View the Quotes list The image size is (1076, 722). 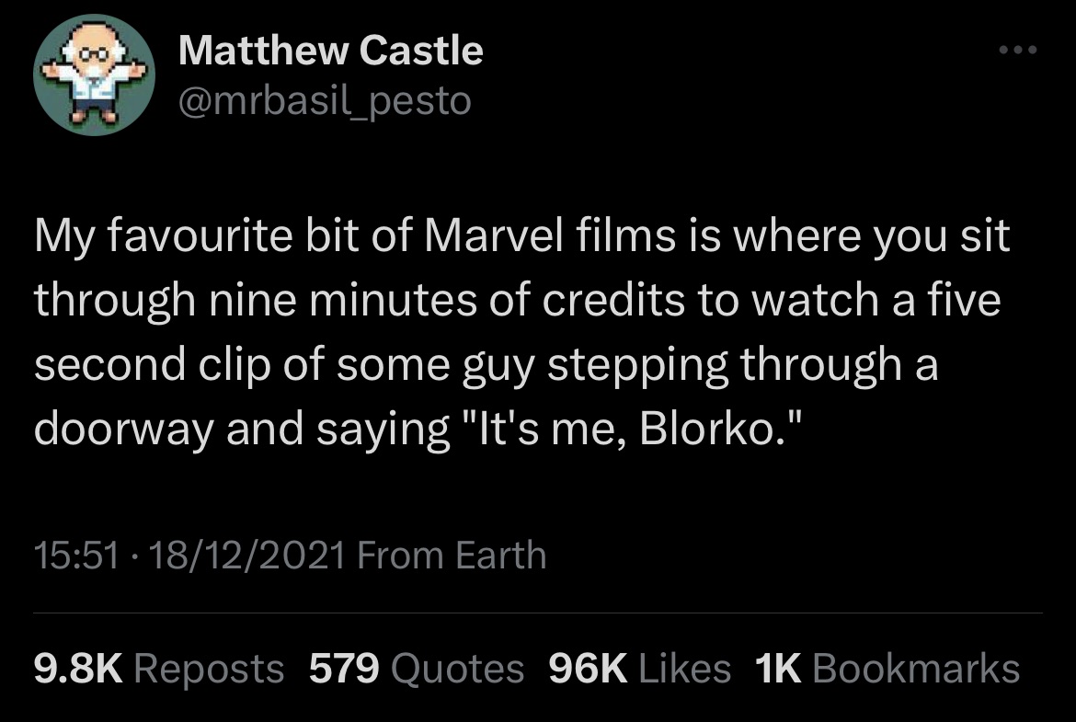pyautogui.click(x=458, y=669)
